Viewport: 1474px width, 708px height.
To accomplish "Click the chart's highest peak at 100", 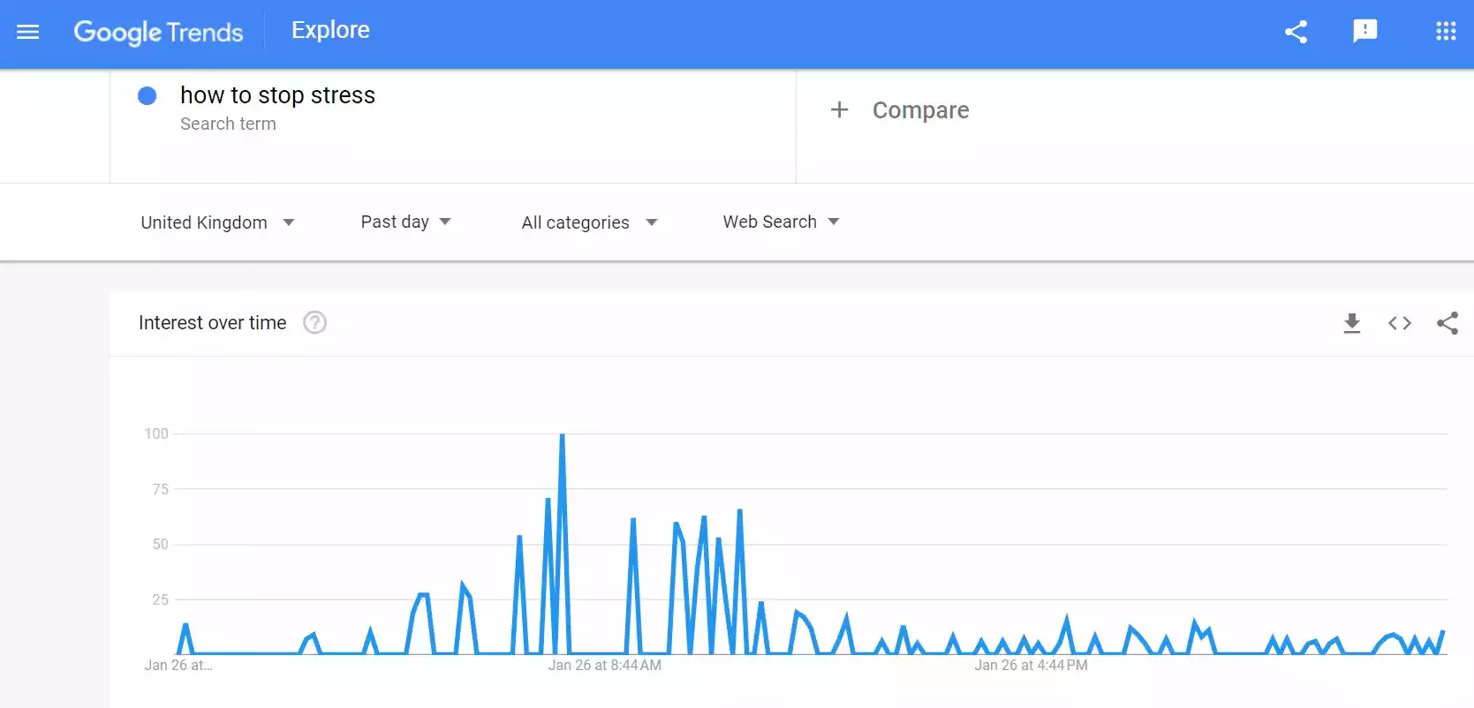I will 562,435.
